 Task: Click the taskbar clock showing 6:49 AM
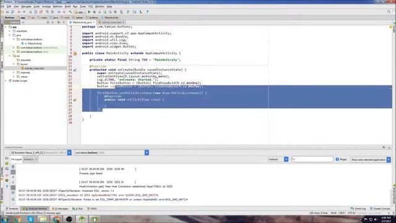[x=386, y=219]
